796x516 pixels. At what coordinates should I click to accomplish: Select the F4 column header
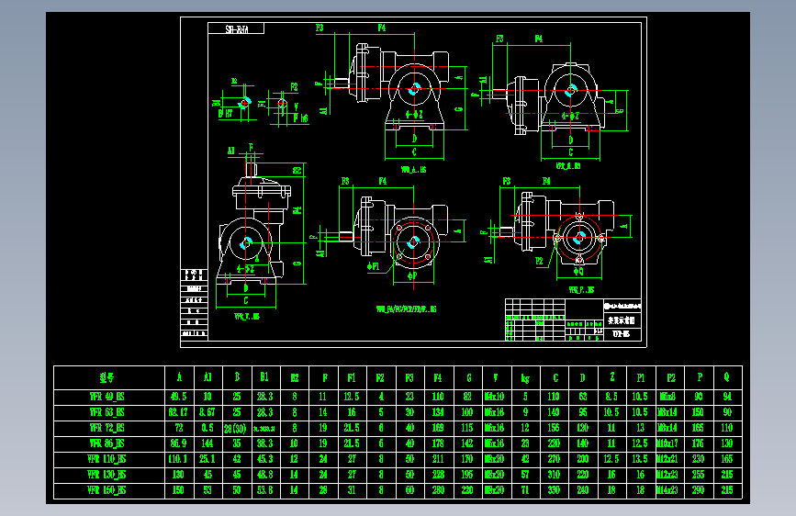(438, 378)
